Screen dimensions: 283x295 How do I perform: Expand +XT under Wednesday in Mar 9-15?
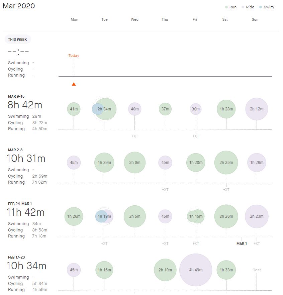[x=135, y=136]
